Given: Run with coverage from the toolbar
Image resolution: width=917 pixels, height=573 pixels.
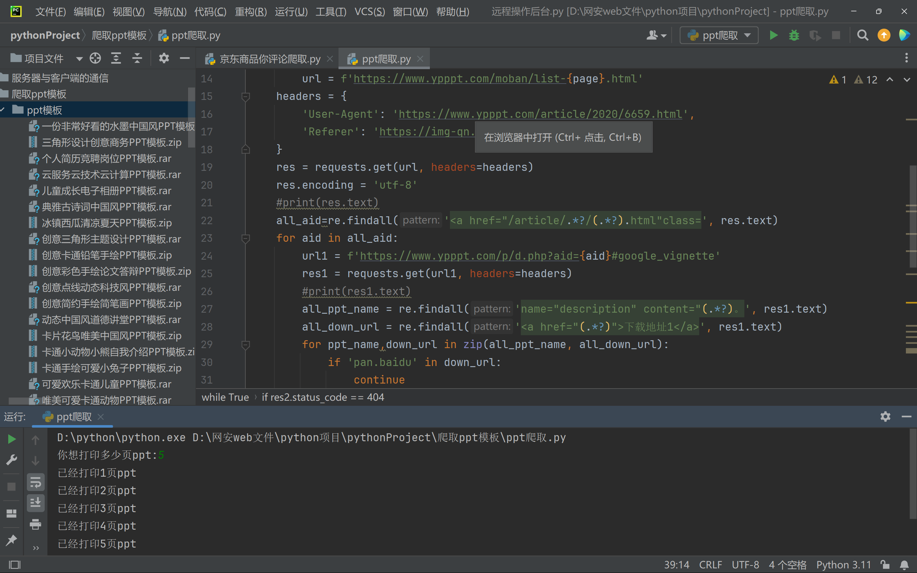Looking at the screenshot, I should coord(815,35).
